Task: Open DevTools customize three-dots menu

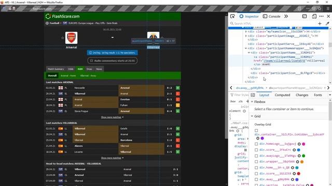Action: pos(322,16)
